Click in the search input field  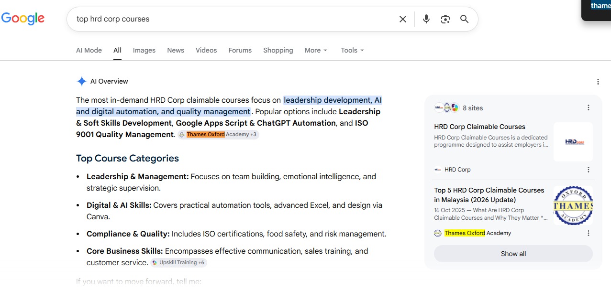tap(234, 19)
